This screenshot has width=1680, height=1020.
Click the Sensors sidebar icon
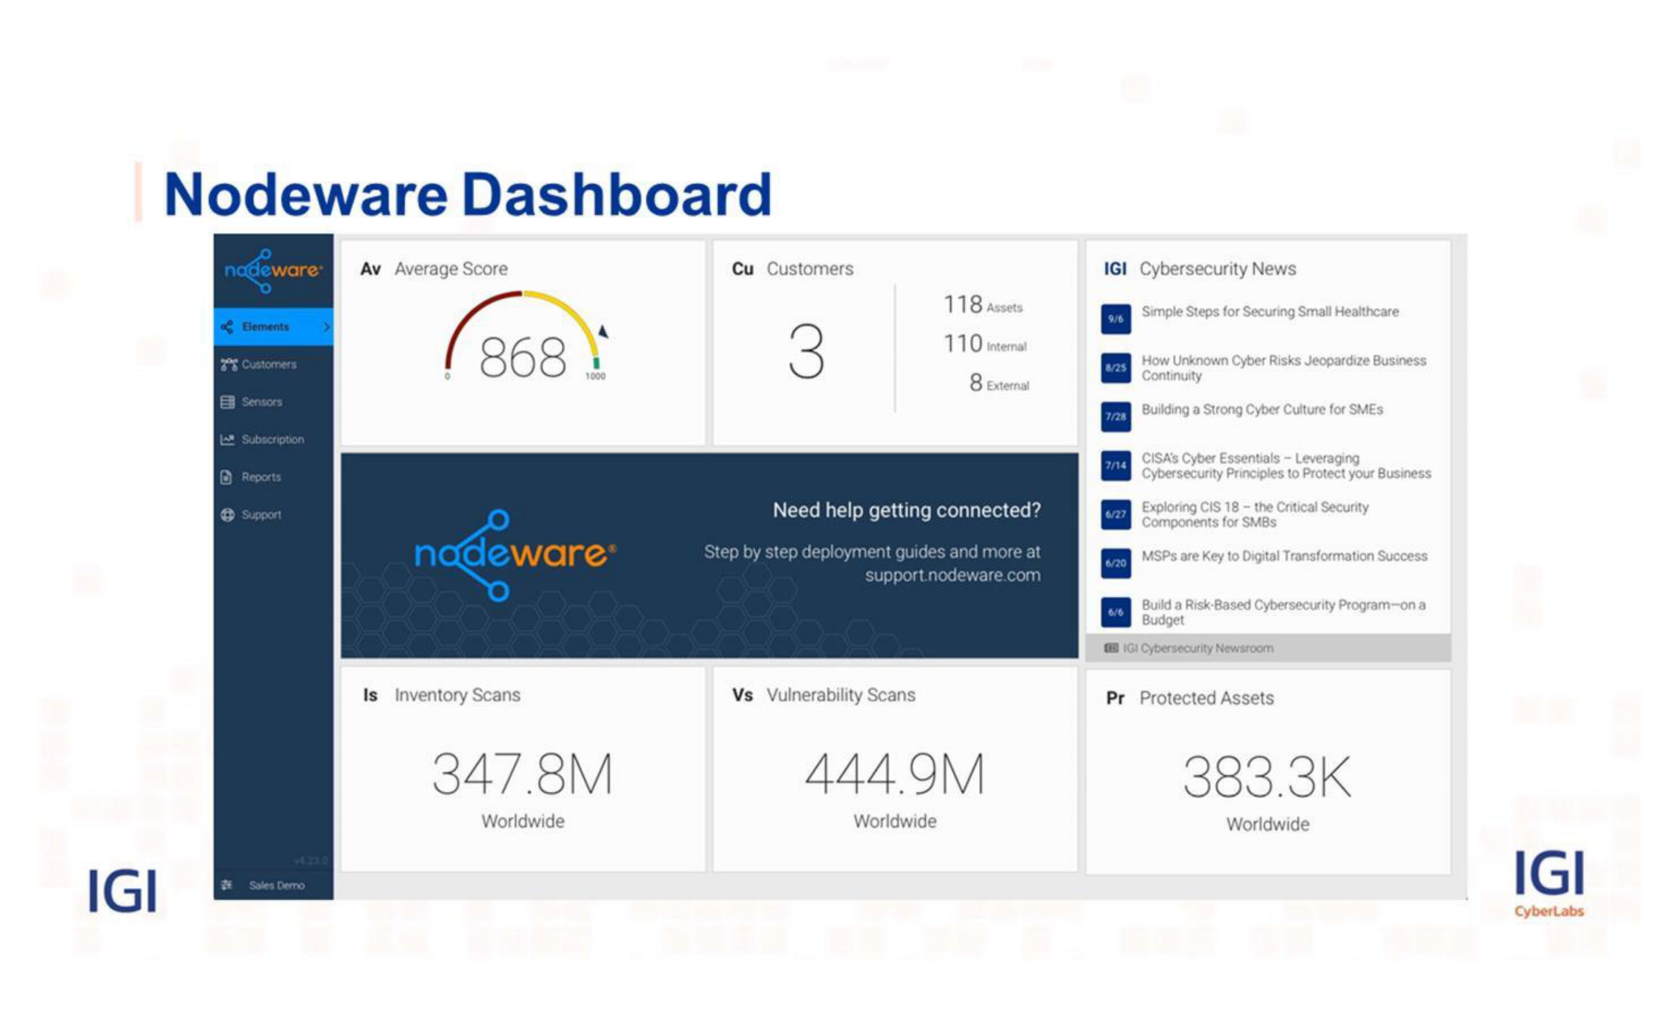pyautogui.click(x=228, y=402)
